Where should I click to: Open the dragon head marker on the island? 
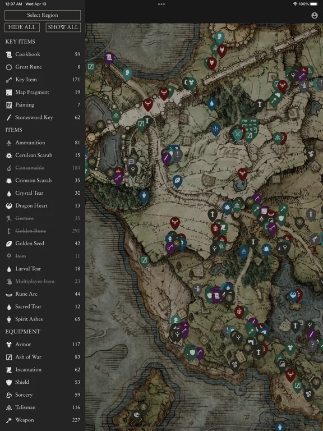click(137, 415)
